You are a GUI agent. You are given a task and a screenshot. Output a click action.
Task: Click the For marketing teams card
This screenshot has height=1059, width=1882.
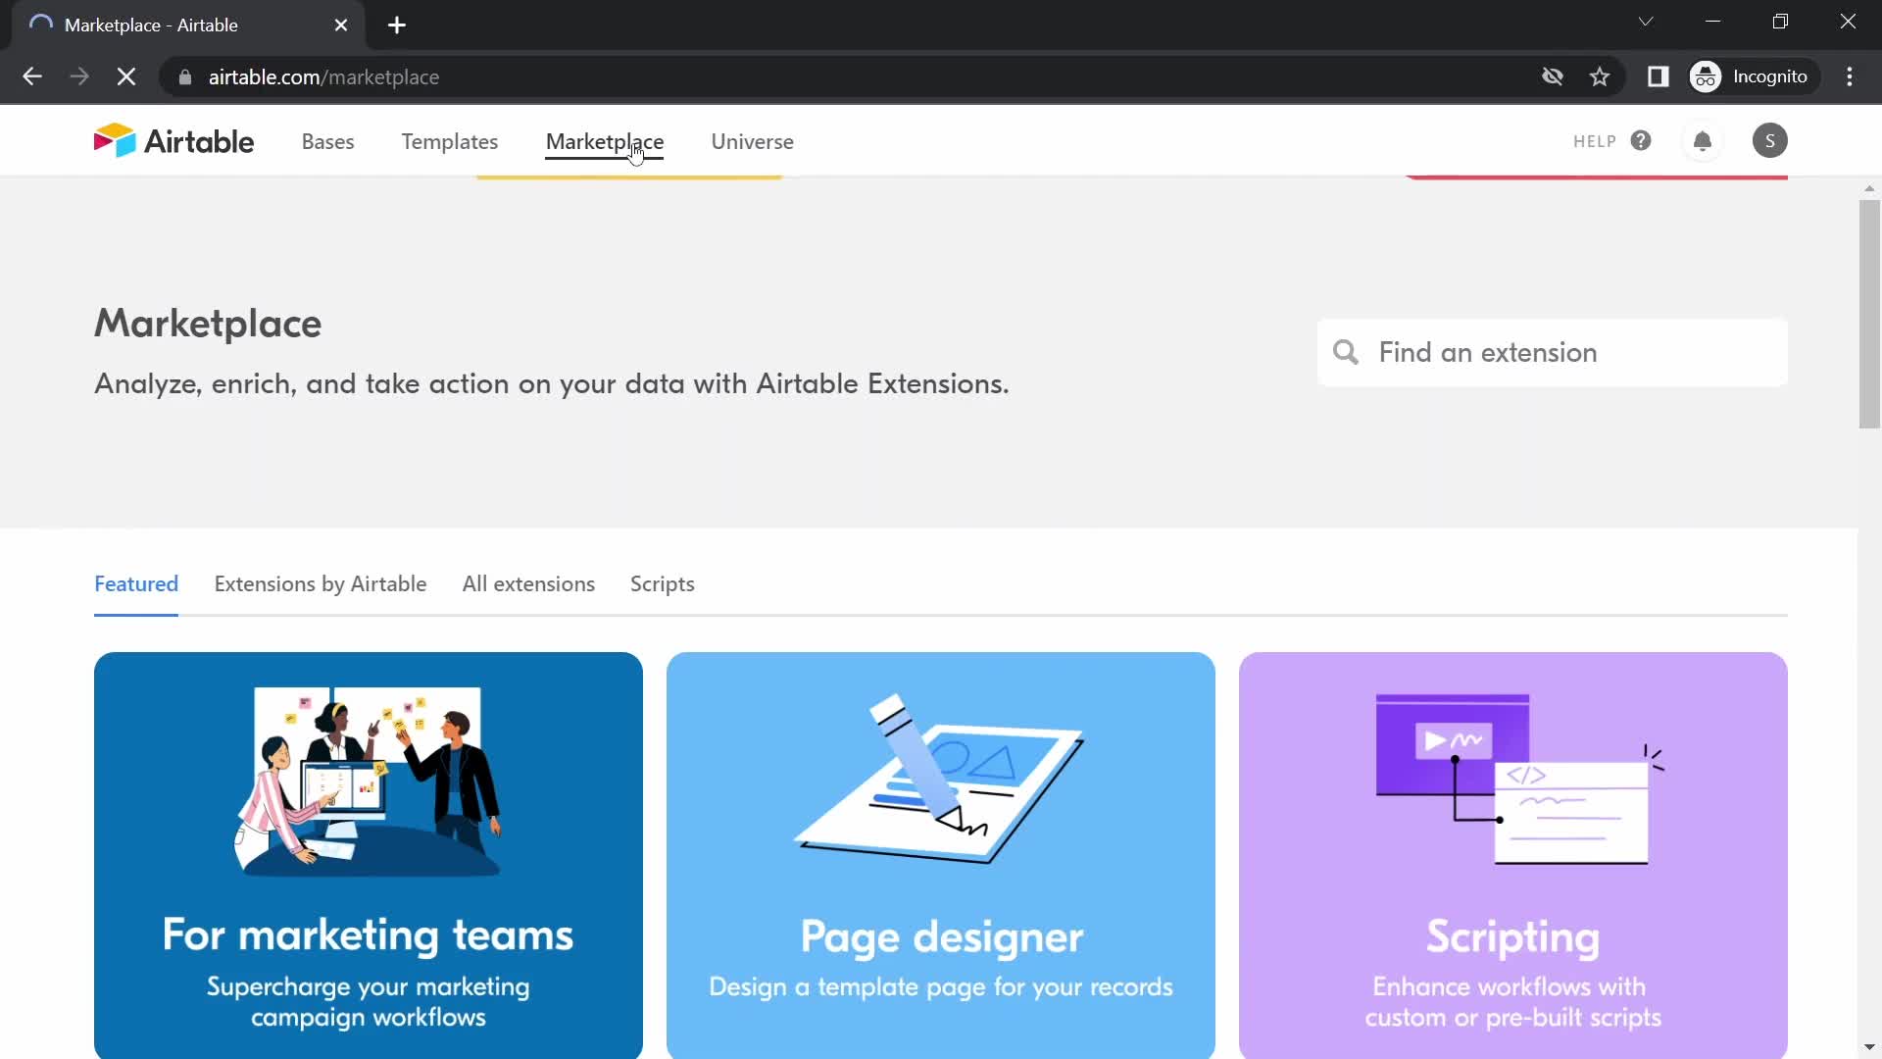click(369, 855)
